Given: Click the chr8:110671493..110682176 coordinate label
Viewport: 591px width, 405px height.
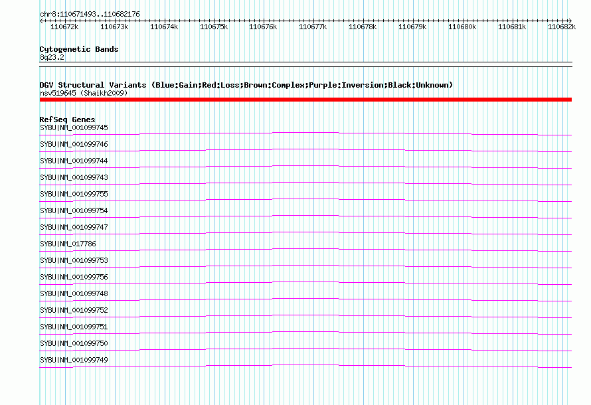Looking at the screenshot, I should point(90,15).
